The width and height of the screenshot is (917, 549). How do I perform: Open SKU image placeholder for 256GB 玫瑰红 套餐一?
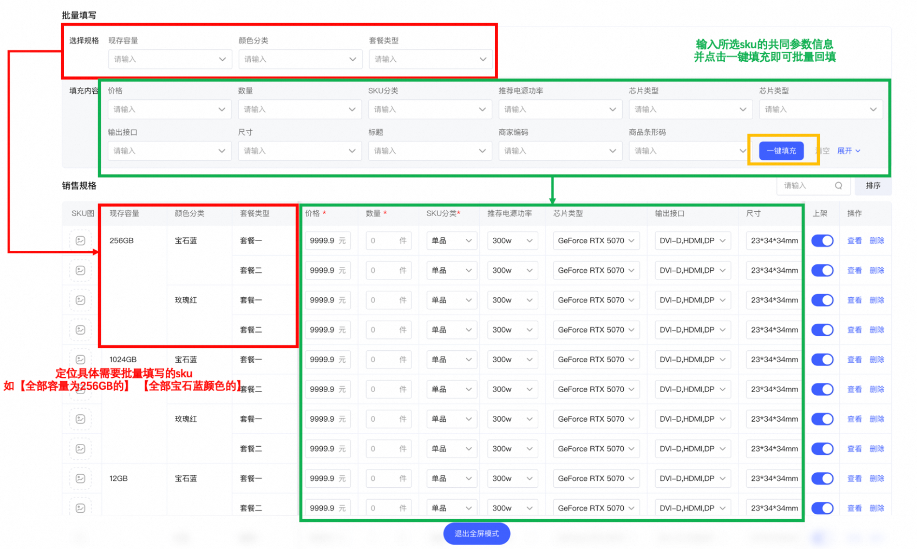80,300
